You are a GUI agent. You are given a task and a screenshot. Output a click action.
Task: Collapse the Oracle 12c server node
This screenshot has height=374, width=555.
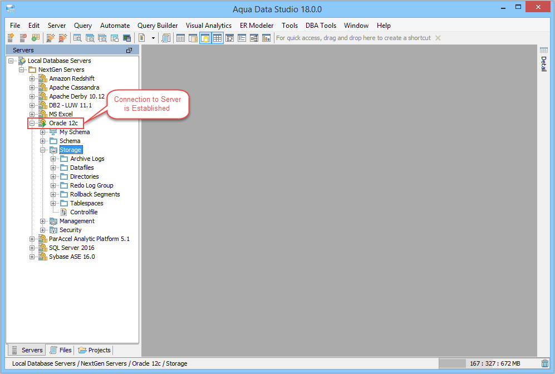[32, 123]
